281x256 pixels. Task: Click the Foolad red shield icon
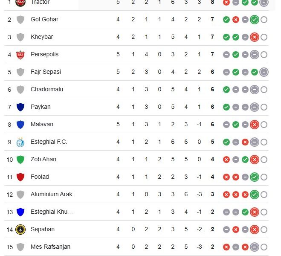(x=20, y=177)
